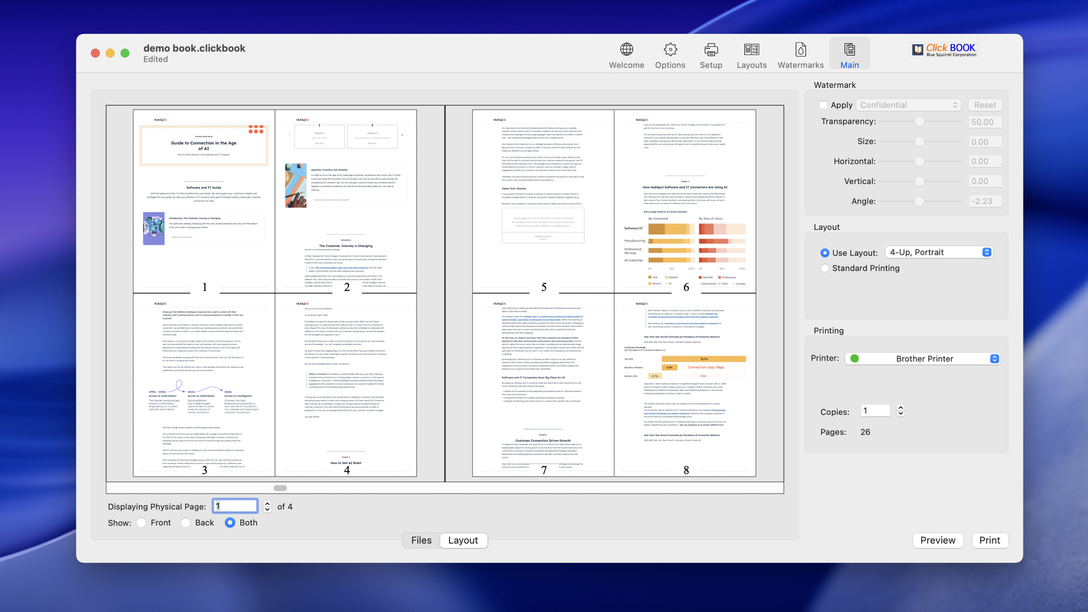Viewport: 1088px width, 612px height.
Task: Select the Standard Printing radio button
Action: point(825,268)
